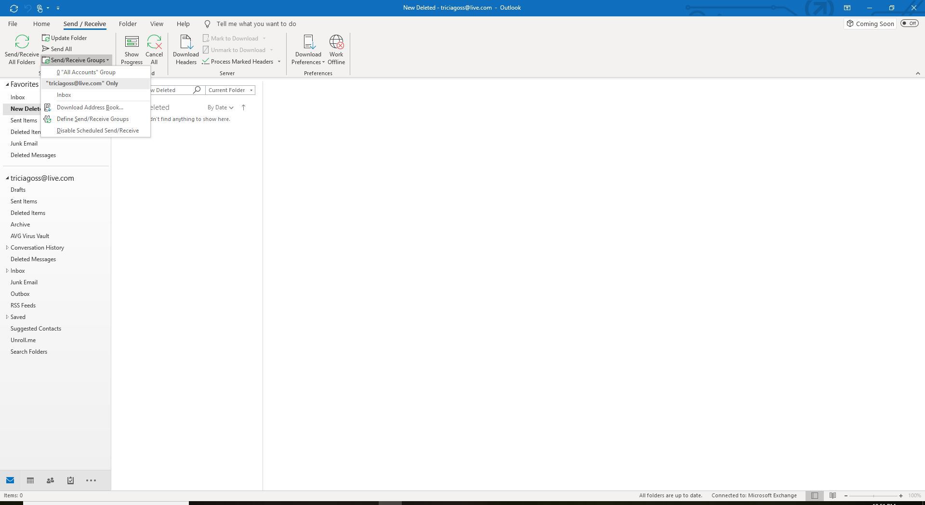Switch to Calendar view icon
The image size is (925, 505).
click(30, 480)
